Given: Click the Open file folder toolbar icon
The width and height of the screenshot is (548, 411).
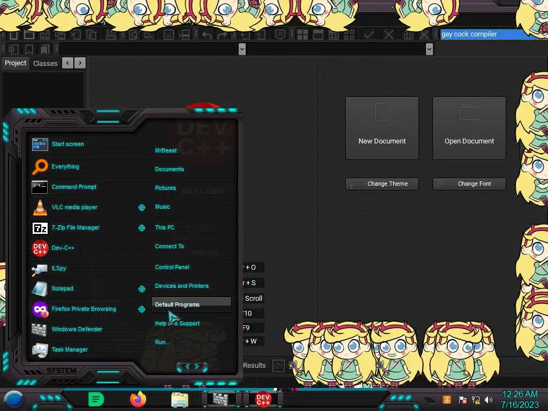Looking at the screenshot, I should pos(29,35).
